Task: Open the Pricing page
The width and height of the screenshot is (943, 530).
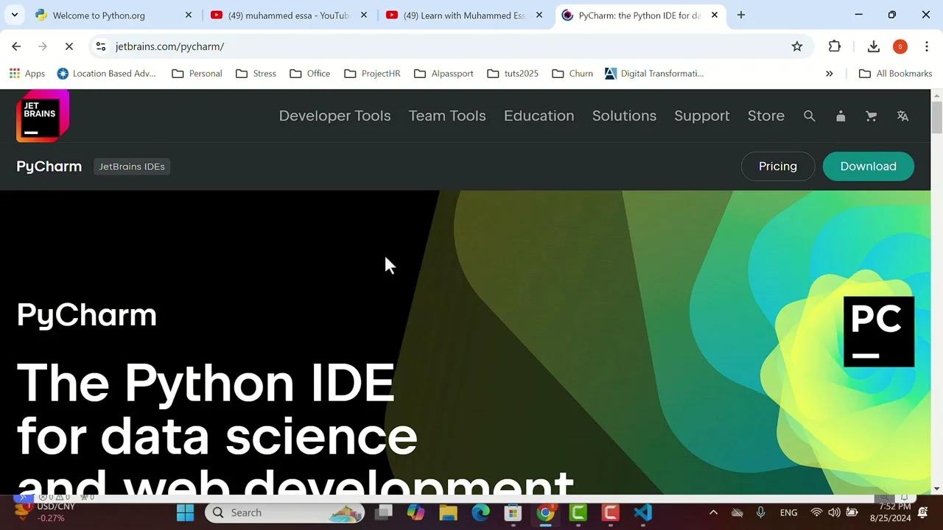Action: [777, 166]
